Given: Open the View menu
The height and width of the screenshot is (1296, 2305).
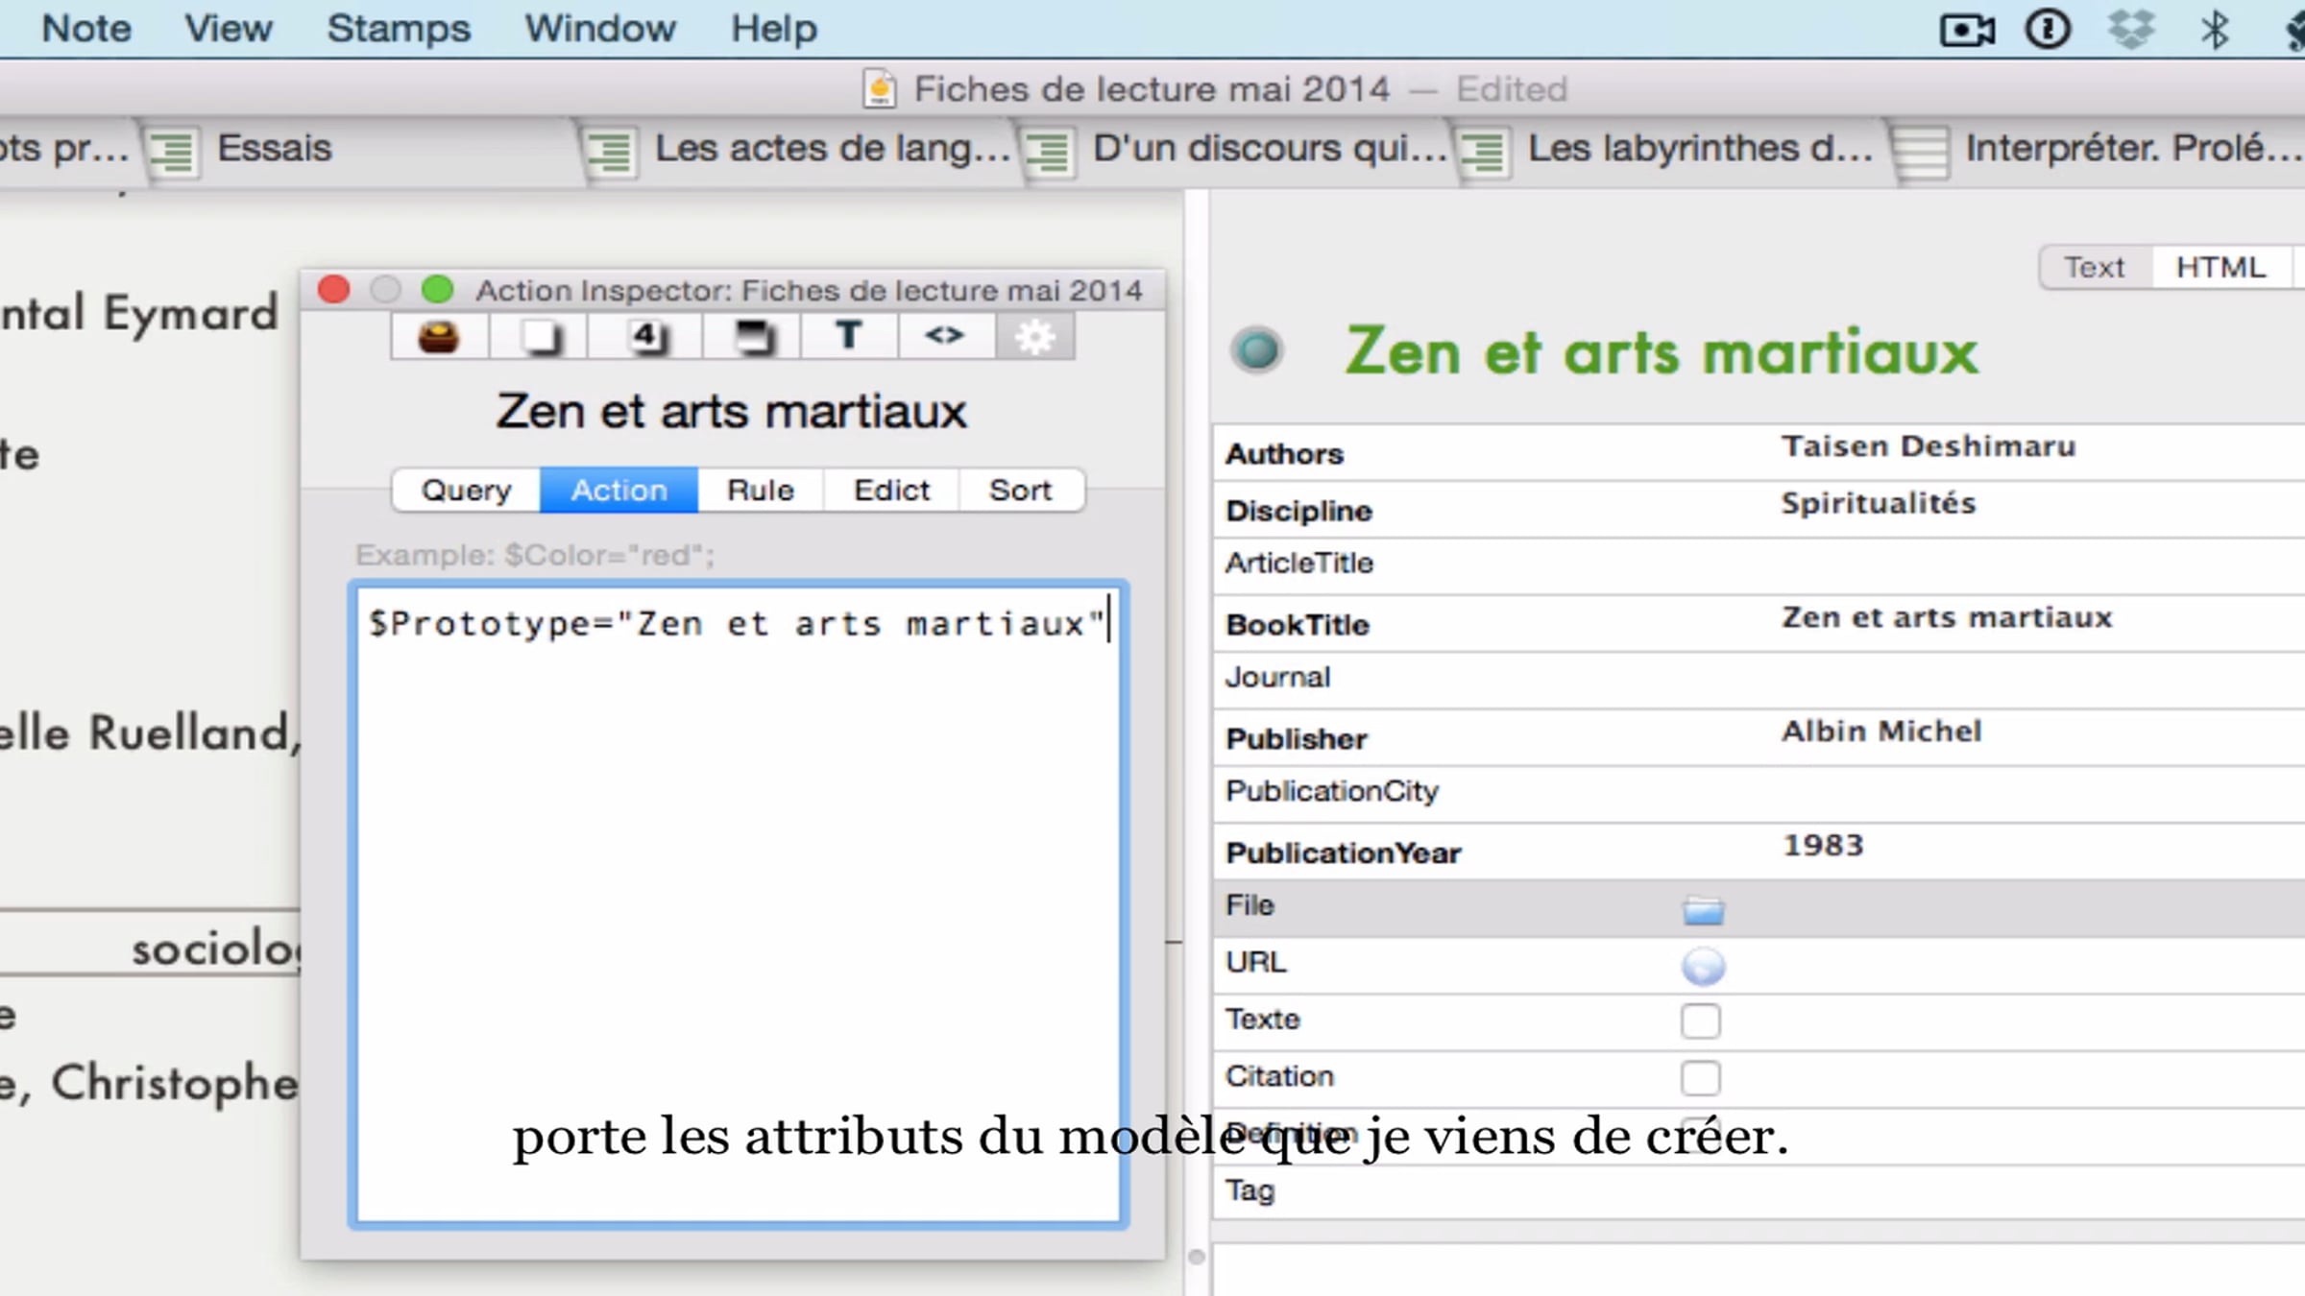Looking at the screenshot, I should [x=229, y=29].
